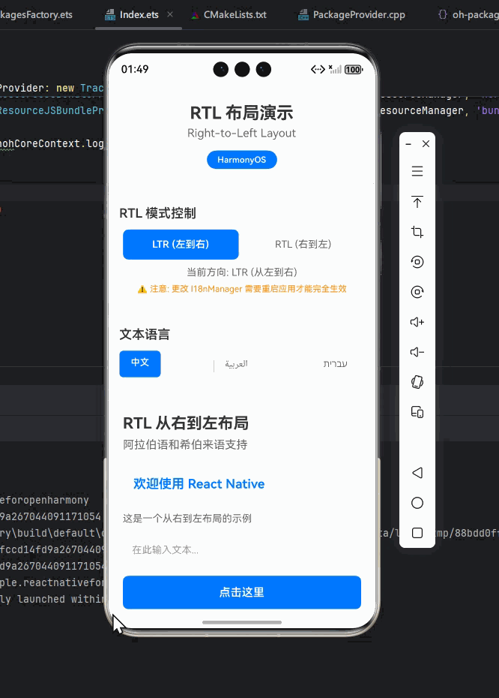Choose 中文 as the text language

[x=140, y=364]
